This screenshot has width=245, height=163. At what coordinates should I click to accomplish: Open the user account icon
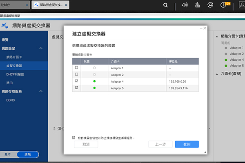pos(242,5)
